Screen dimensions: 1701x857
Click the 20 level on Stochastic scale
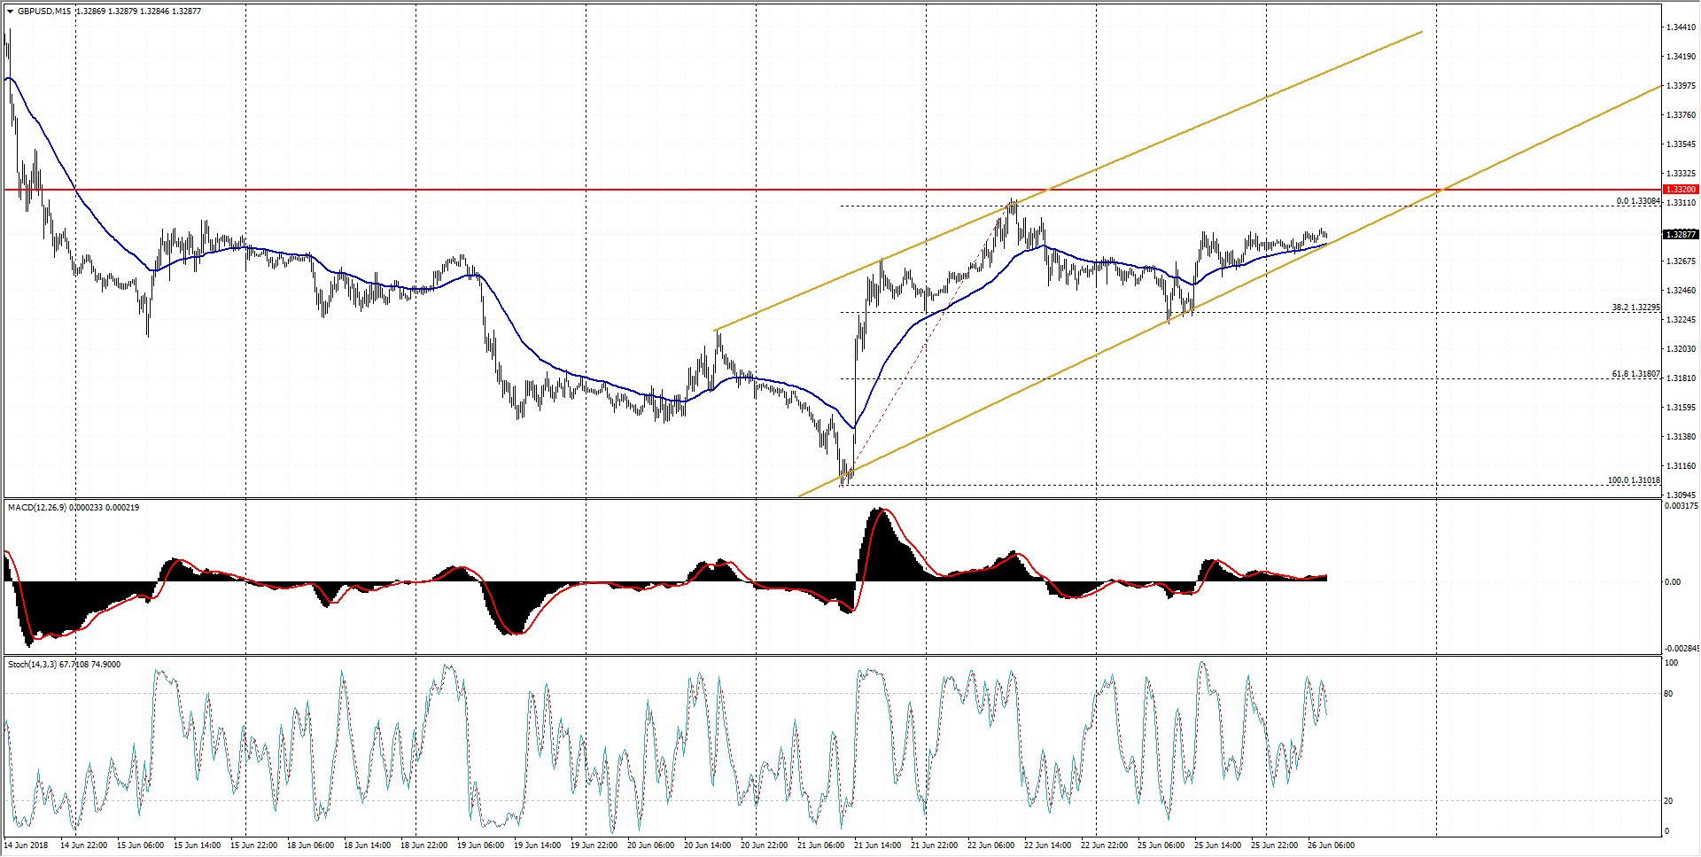1669,801
